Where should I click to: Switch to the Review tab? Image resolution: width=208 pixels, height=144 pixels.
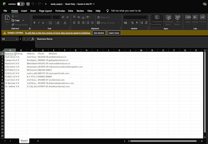coord(80,11)
